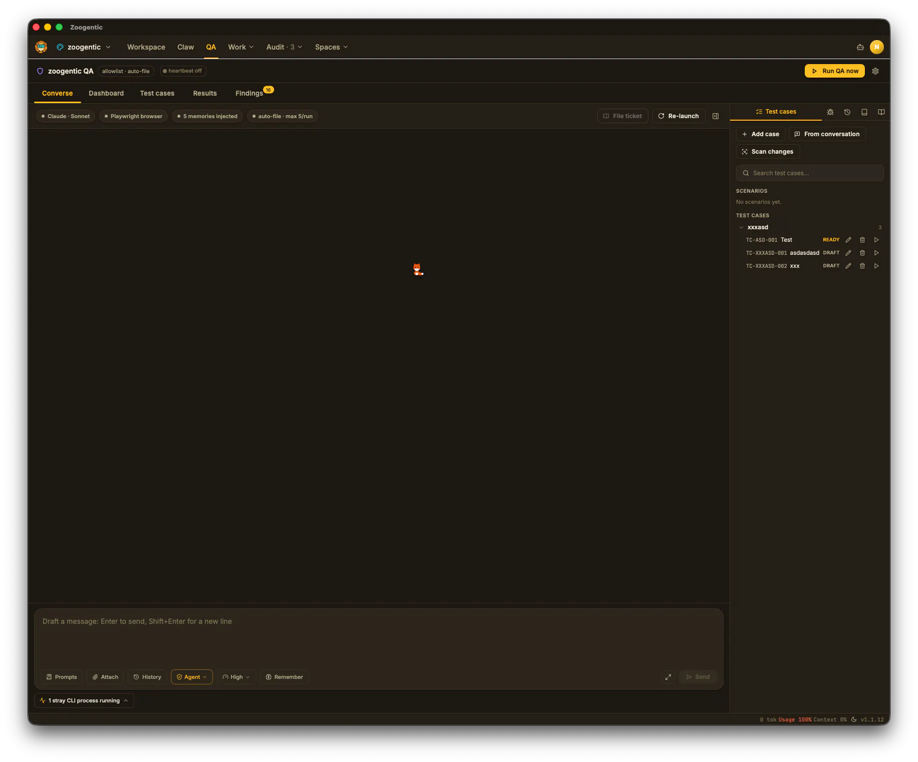
Task: Switch to the Findings tab
Action: click(x=250, y=94)
